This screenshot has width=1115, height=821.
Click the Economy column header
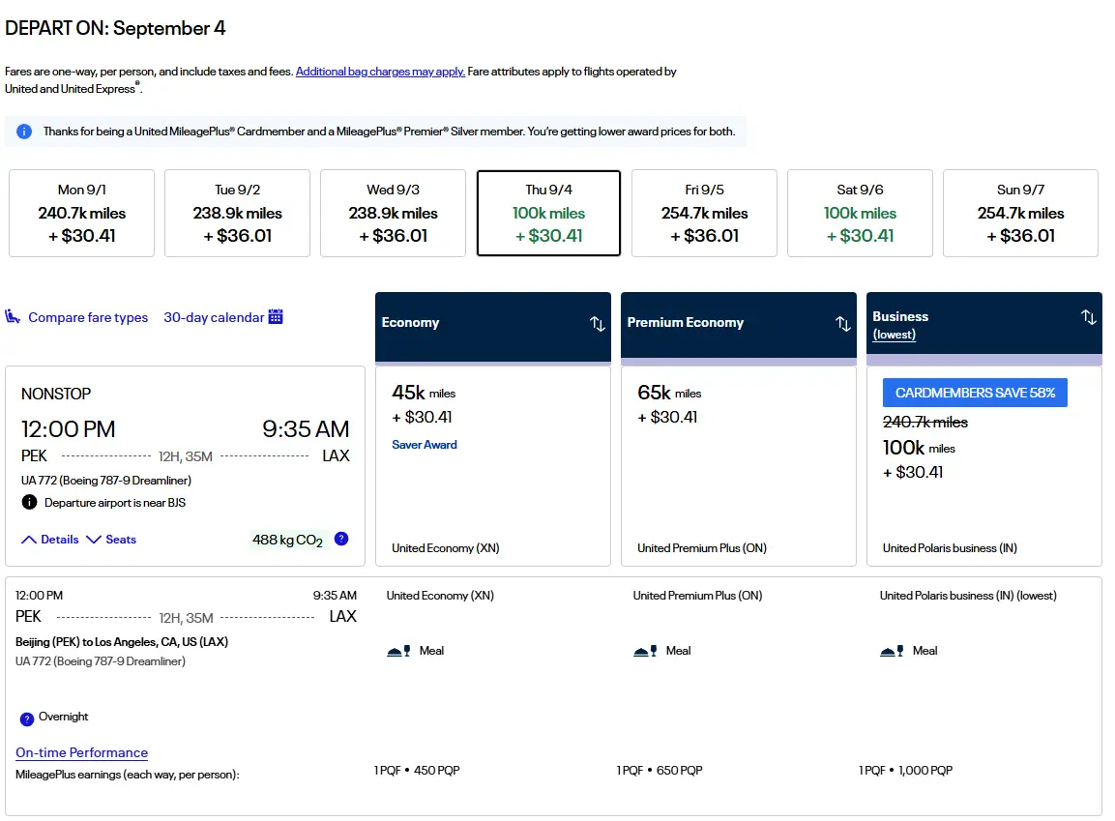[493, 326]
